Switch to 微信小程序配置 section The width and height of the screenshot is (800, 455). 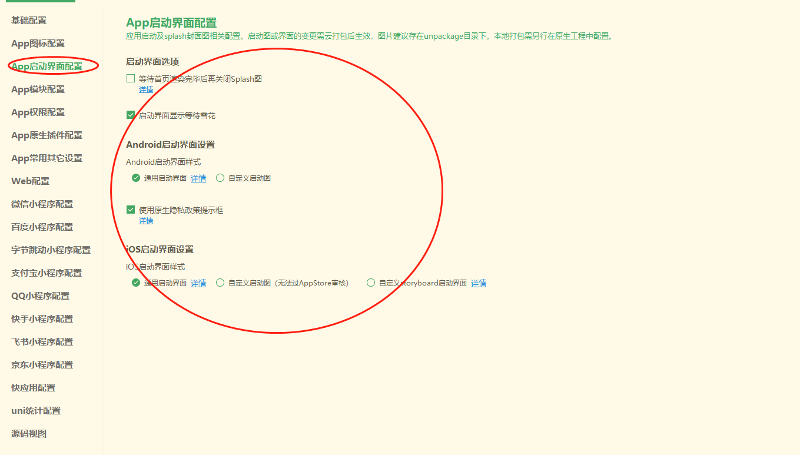42,204
